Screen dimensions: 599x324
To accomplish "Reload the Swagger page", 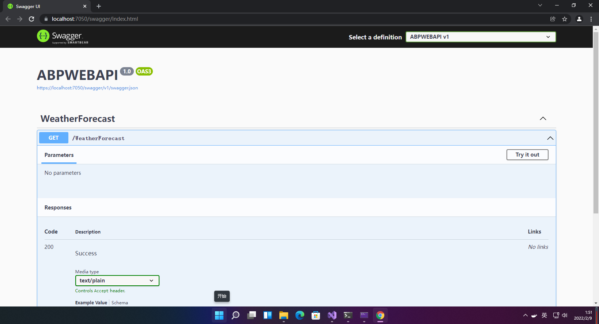I will 31,19.
